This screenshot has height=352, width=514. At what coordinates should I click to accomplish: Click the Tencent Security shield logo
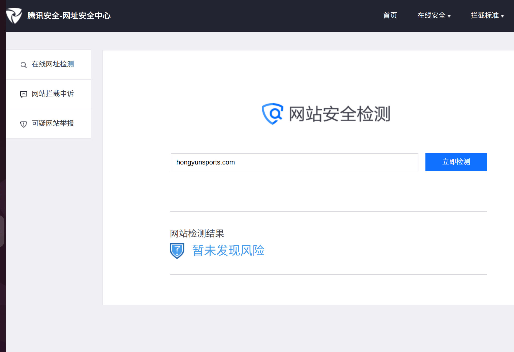(x=14, y=16)
